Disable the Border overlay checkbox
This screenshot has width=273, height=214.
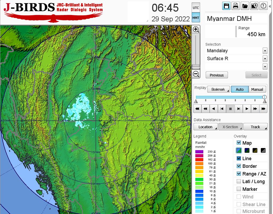[x=239, y=166]
